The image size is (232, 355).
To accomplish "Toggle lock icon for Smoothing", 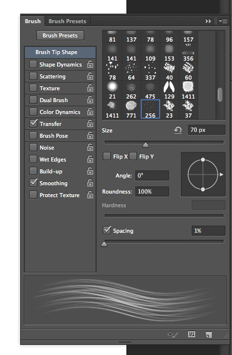I will click(x=90, y=183).
